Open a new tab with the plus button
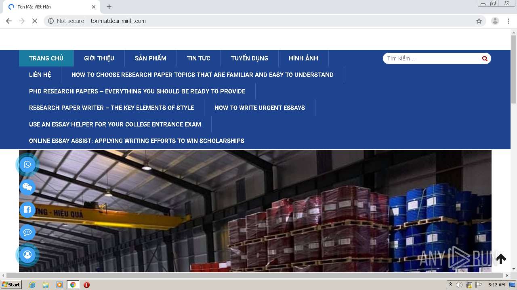Screen dimensions: 517x290 tap(109, 7)
